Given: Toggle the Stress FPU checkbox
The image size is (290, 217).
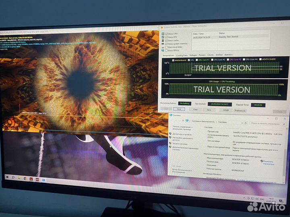Looking at the screenshot, I should [x=167, y=37].
